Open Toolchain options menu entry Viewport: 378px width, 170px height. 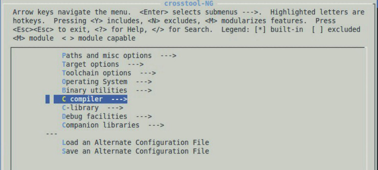[x=97, y=73]
